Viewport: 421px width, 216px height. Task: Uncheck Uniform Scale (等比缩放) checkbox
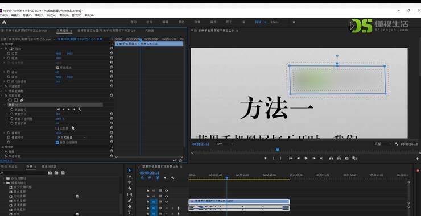(57, 68)
